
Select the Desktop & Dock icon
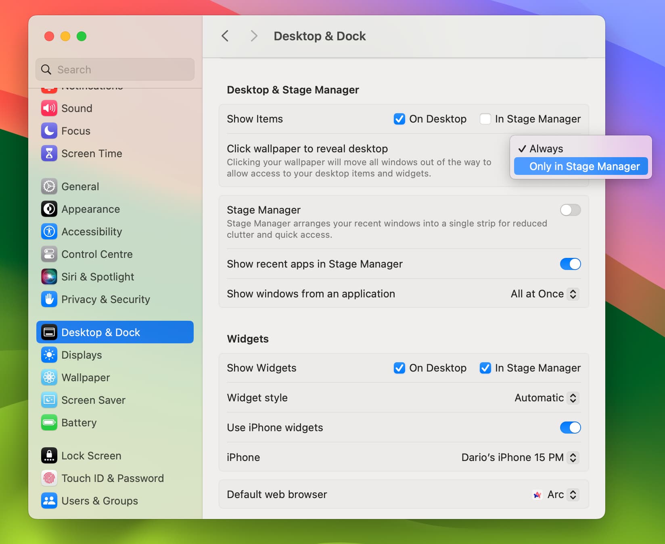(49, 332)
